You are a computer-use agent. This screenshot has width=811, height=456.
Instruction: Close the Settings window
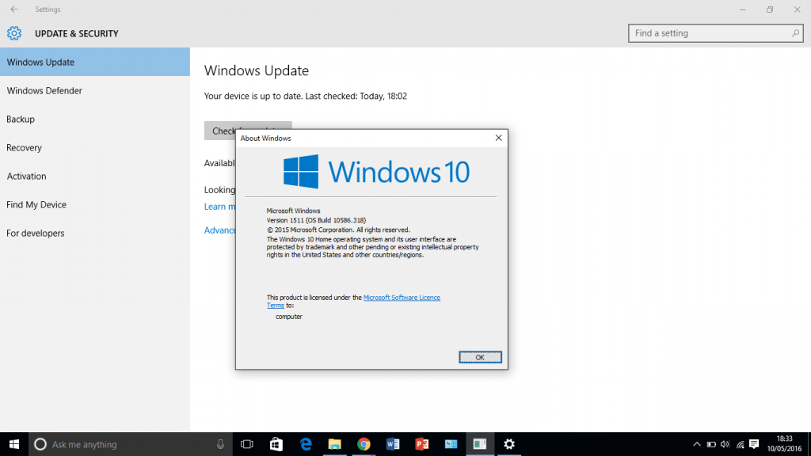797,9
